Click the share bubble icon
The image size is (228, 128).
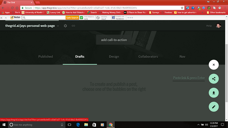(x=214, y=79)
